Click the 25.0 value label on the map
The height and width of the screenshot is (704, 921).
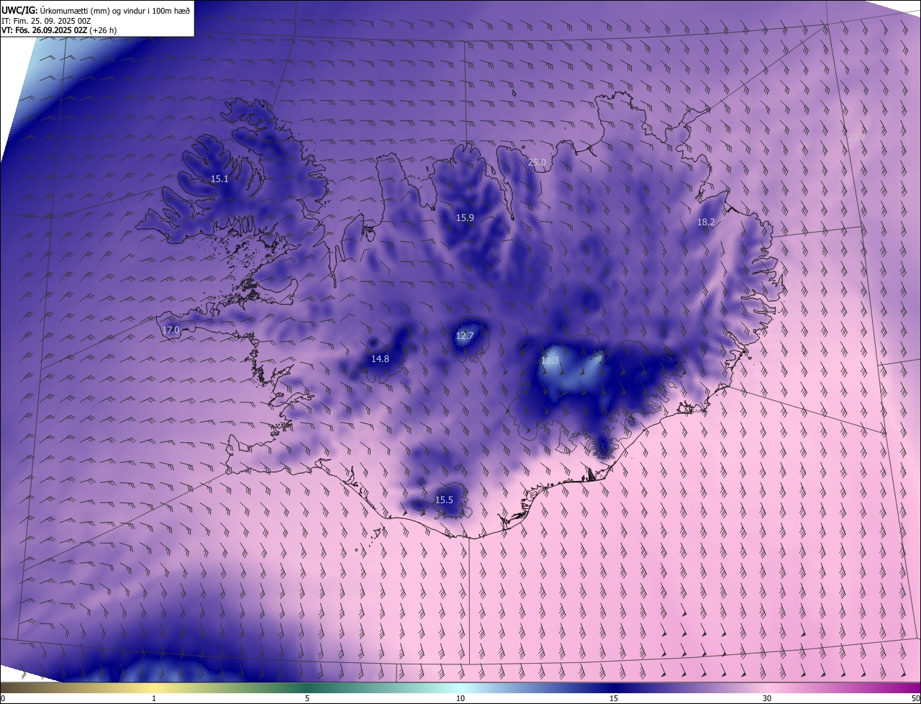pyautogui.click(x=537, y=163)
